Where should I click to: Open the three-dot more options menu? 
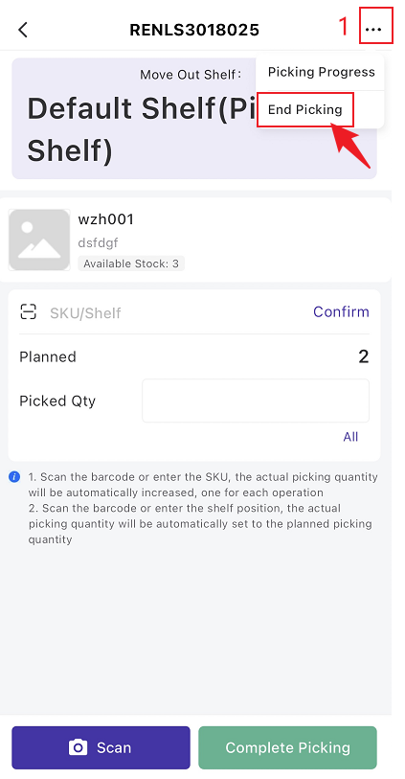(373, 30)
